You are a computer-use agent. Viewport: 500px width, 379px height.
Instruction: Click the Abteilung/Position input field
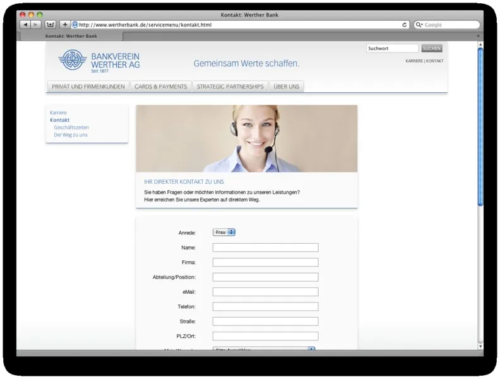coord(265,277)
